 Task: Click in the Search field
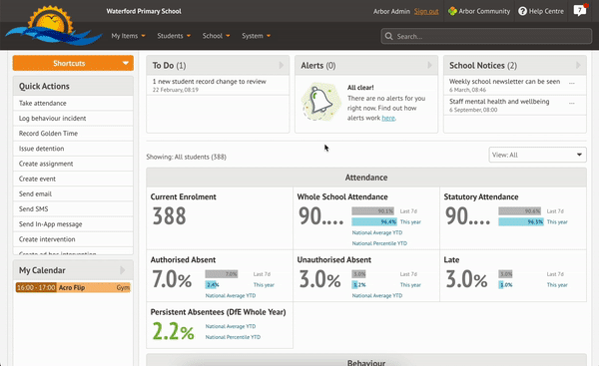click(486, 36)
